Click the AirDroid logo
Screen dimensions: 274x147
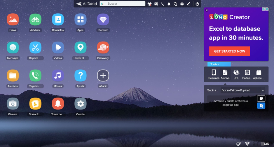click(x=86, y=4)
